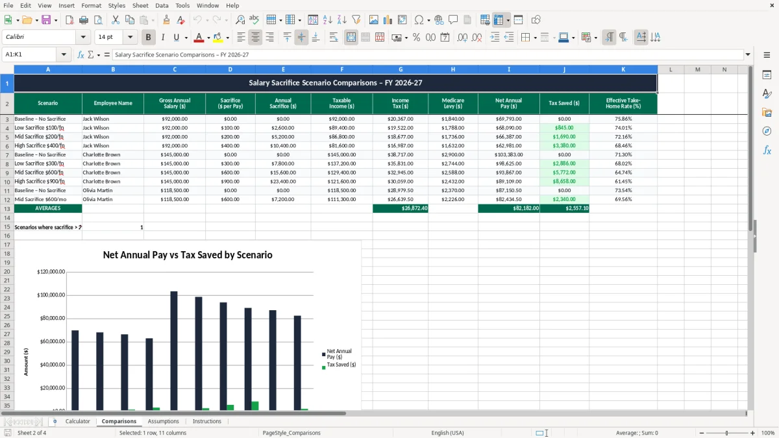Open the Save button dropdown arrow
The width and height of the screenshot is (779, 438).
[56, 20]
